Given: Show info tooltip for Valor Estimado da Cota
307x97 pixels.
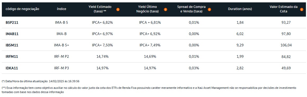Looking at the screenshot, I should coord(301,9).
